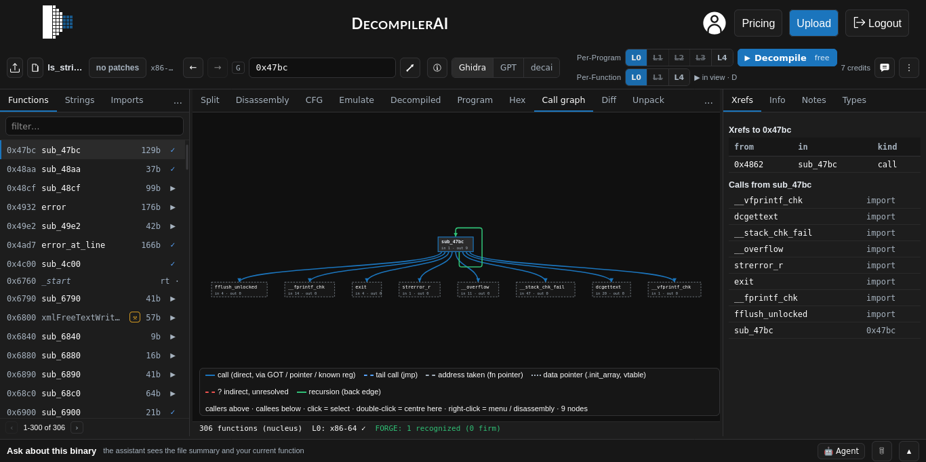Viewport: 926px width, 462px height.
Task: Select the dcgettext node in call graph
Action: coord(611,289)
